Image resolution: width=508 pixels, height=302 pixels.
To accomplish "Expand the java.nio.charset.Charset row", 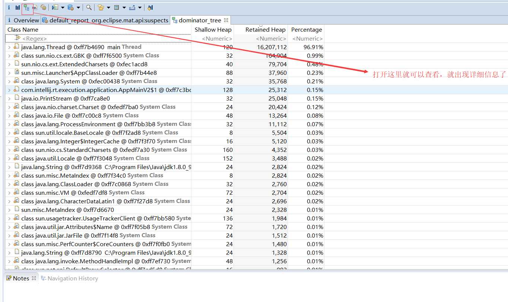I will 9,107.
